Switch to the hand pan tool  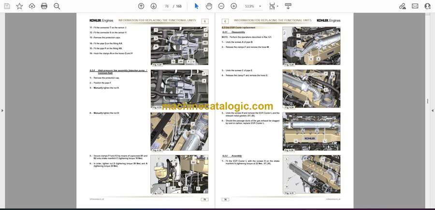209,6
